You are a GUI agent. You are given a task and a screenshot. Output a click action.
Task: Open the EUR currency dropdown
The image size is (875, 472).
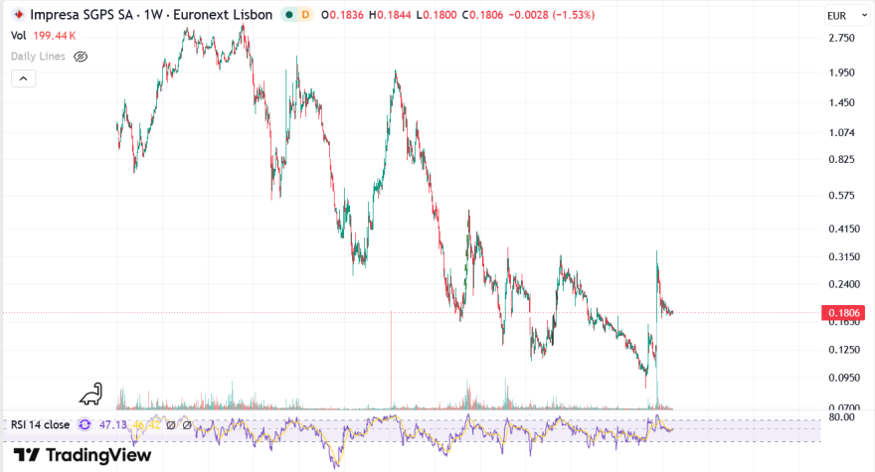847,16
